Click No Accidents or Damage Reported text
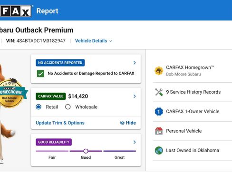Image resolution: width=232 pixels, height=174 pixels. (91, 73)
